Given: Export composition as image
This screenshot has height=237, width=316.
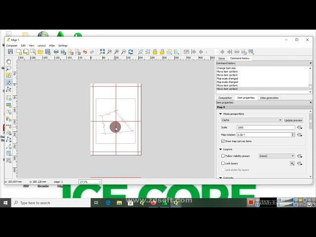Looking at the screenshot, I should (x=63, y=52).
